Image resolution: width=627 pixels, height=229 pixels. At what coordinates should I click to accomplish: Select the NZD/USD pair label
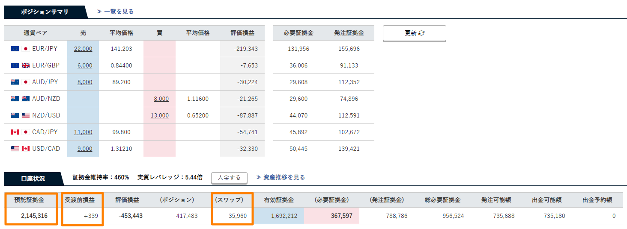(46, 115)
